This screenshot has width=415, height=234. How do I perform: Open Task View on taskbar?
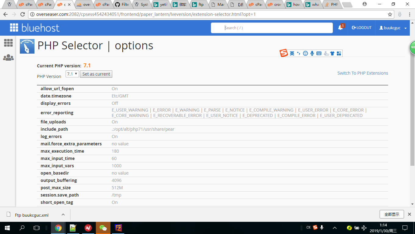(37, 228)
